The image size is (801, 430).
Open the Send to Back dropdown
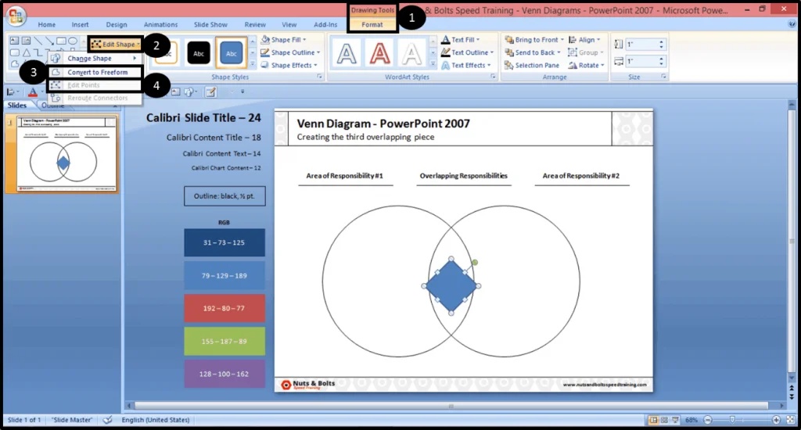coord(532,52)
